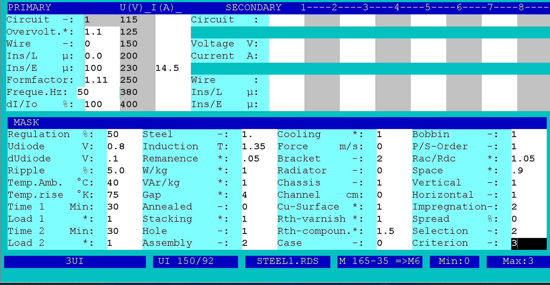This screenshot has width=550, height=285.
Task: Select the dI/Io value 100
Action: [102, 105]
